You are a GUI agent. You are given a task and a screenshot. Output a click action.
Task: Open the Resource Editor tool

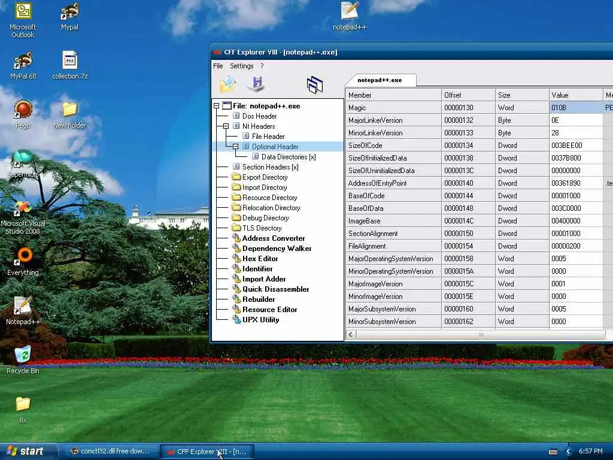269,310
